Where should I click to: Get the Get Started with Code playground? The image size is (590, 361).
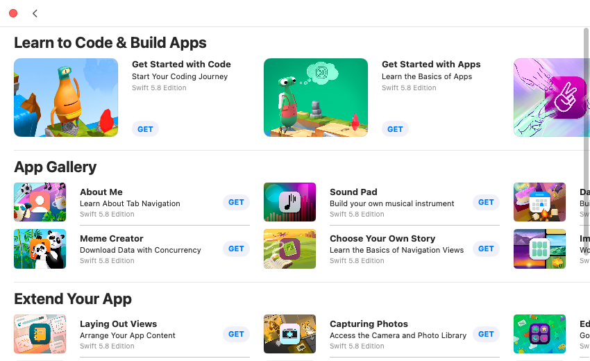pos(145,129)
